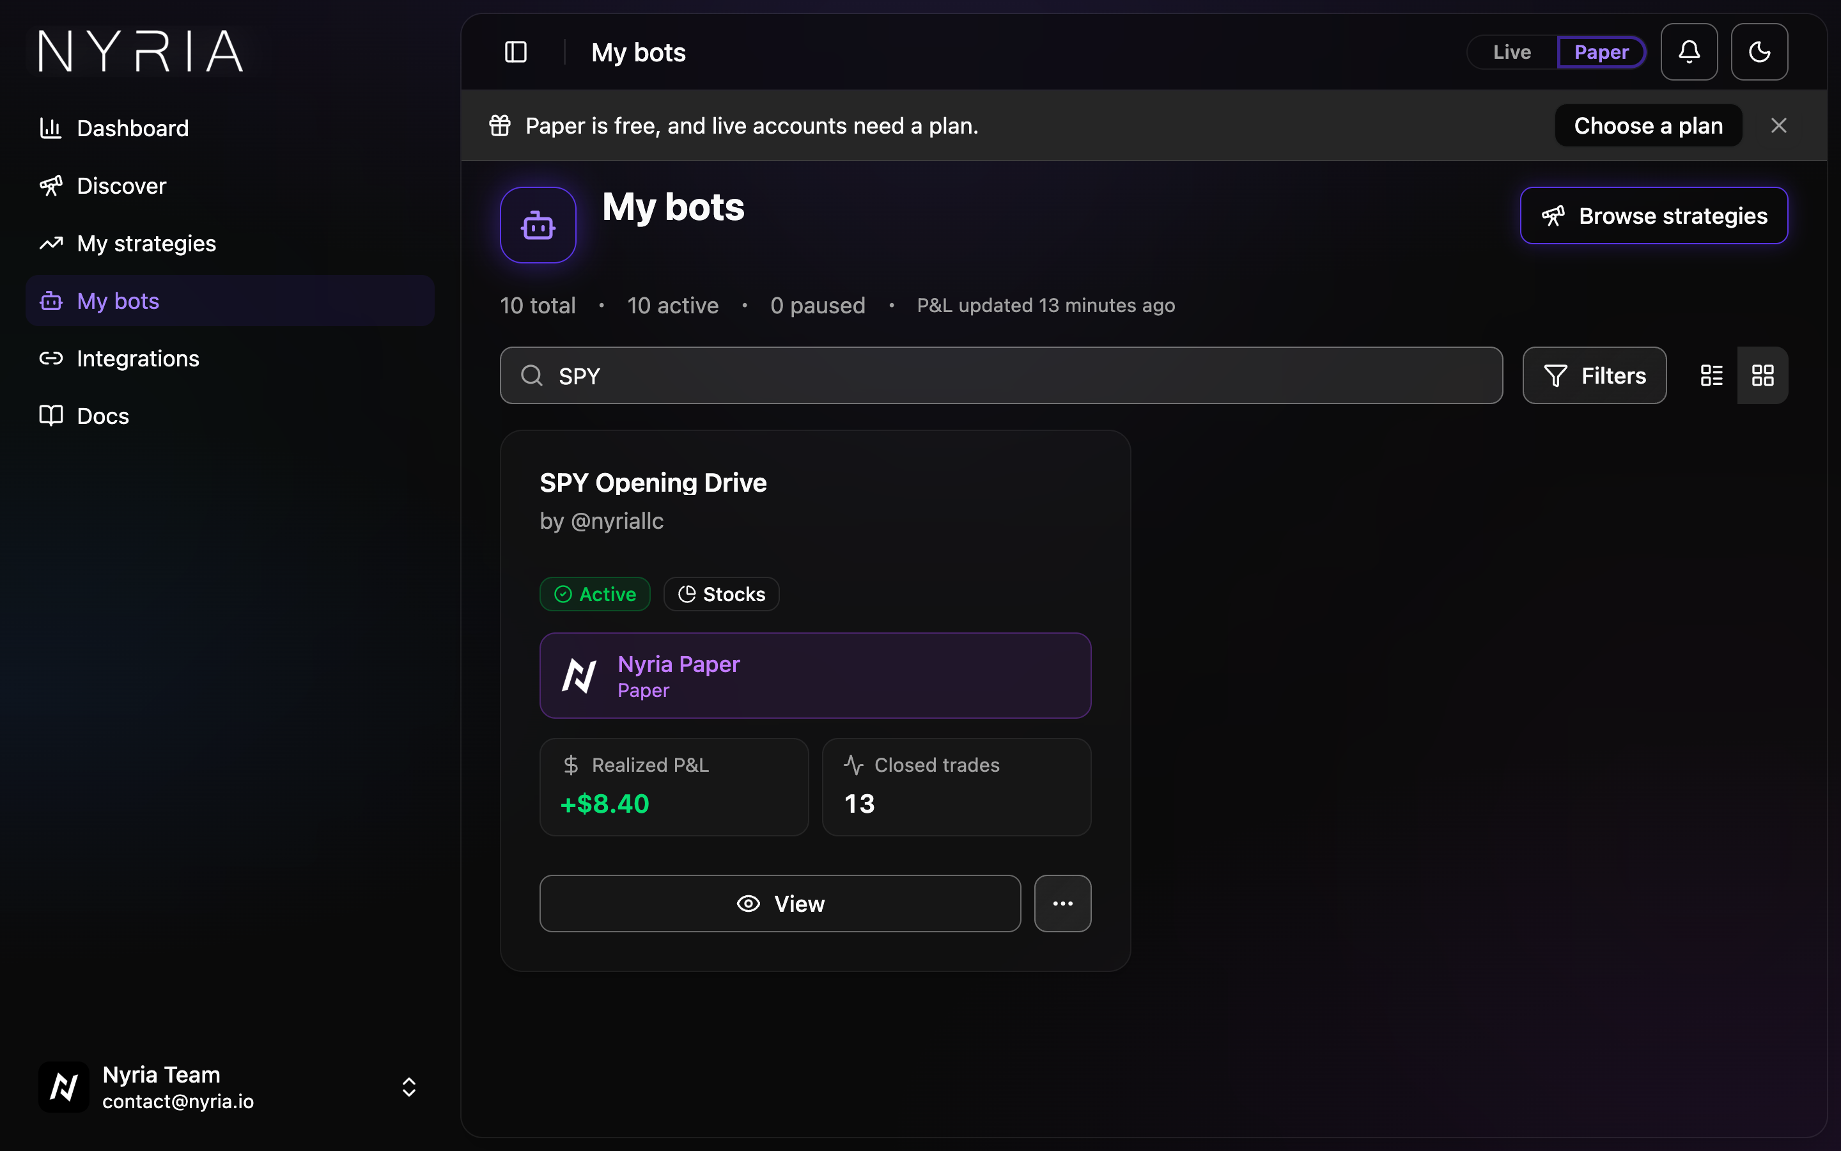Click the My bots robot icon
This screenshot has height=1151, width=1841.
[538, 225]
